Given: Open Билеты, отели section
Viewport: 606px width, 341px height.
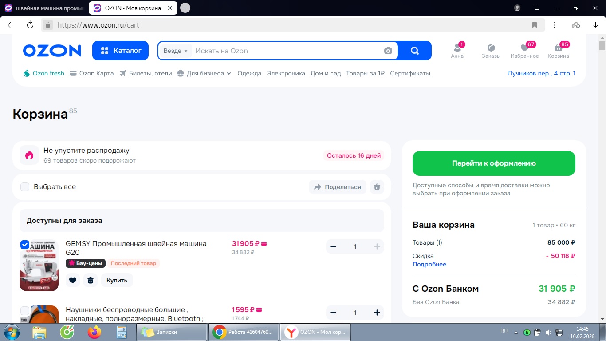Looking at the screenshot, I should (146, 73).
